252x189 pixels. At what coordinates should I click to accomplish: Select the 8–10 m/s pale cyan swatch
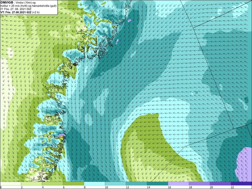(x=94, y=183)
